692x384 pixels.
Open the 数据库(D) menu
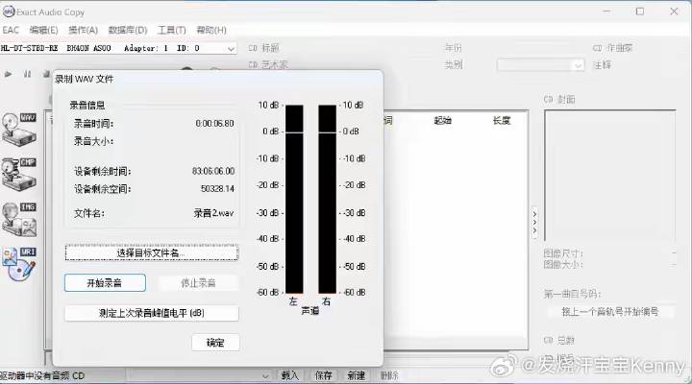pos(128,30)
